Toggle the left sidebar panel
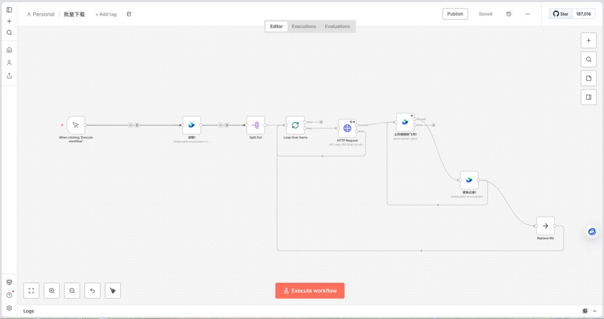 10,10
